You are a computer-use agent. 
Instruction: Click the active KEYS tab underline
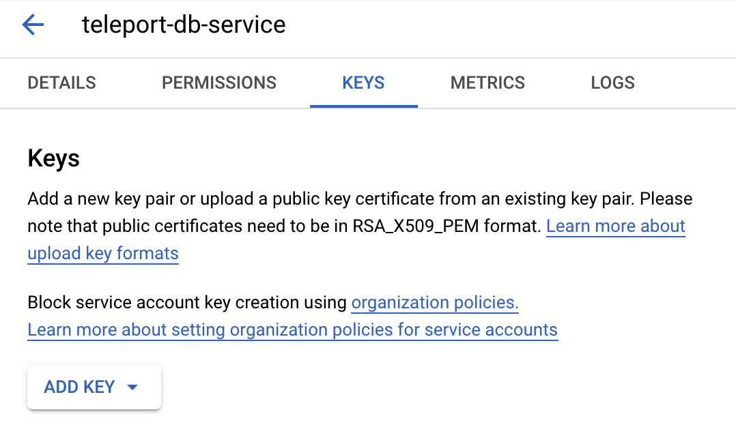[363, 105]
